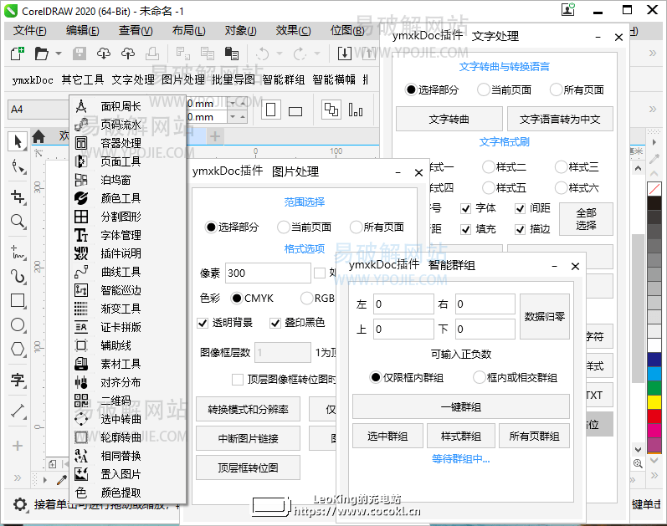Toggle the 描边 checkbox
The image size is (667, 526).
tap(520, 230)
